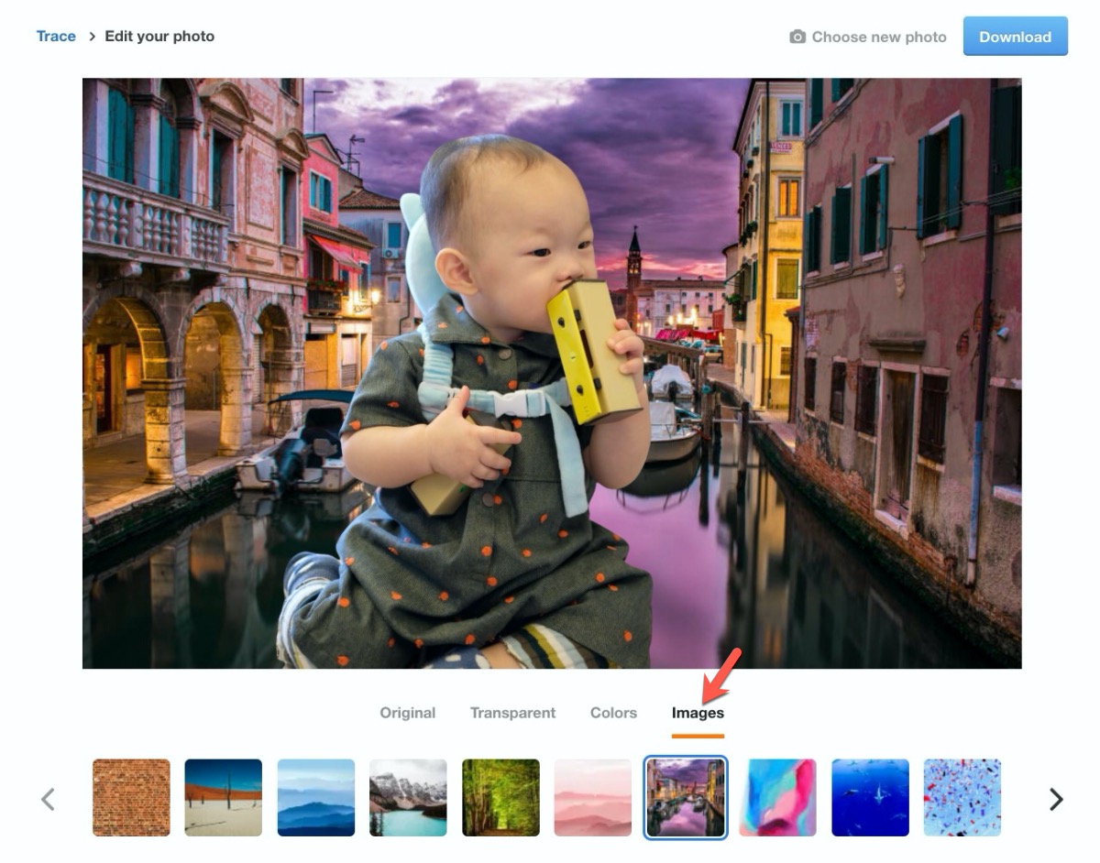
Task: Select the Images tab
Action: click(x=698, y=713)
